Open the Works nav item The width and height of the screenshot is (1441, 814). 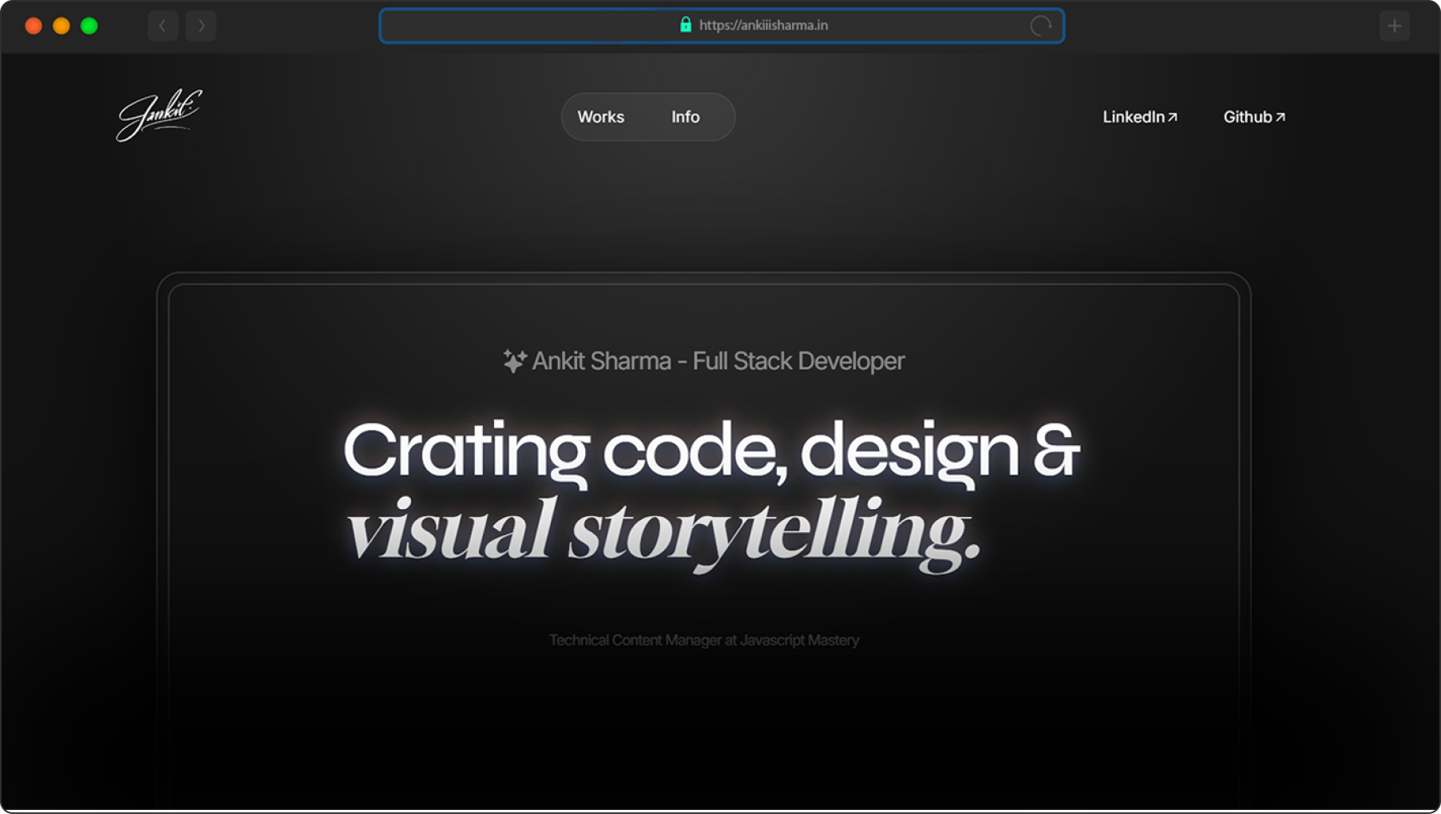(600, 117)
